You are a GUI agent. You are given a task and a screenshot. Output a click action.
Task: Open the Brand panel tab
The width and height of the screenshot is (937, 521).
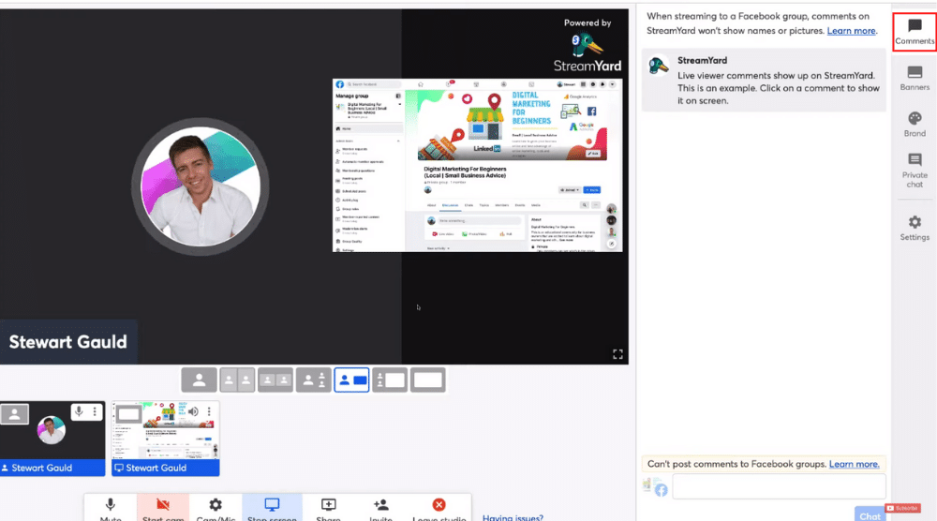(x=915, y=125)
